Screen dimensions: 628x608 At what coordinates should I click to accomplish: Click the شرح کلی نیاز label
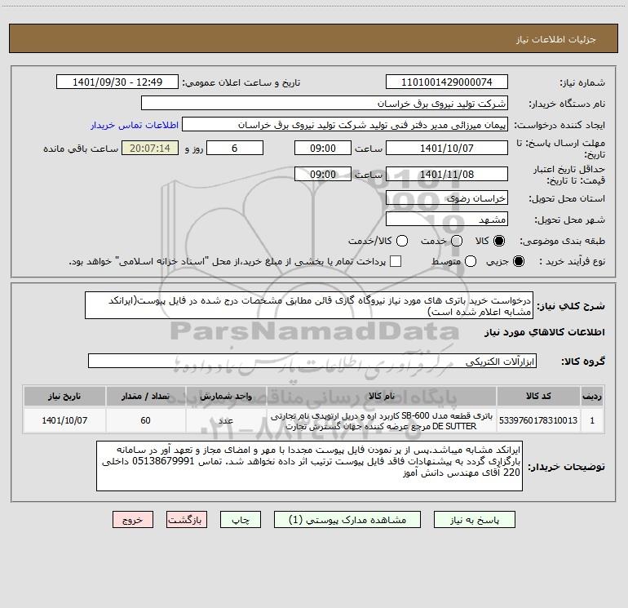tap(571, 306)
